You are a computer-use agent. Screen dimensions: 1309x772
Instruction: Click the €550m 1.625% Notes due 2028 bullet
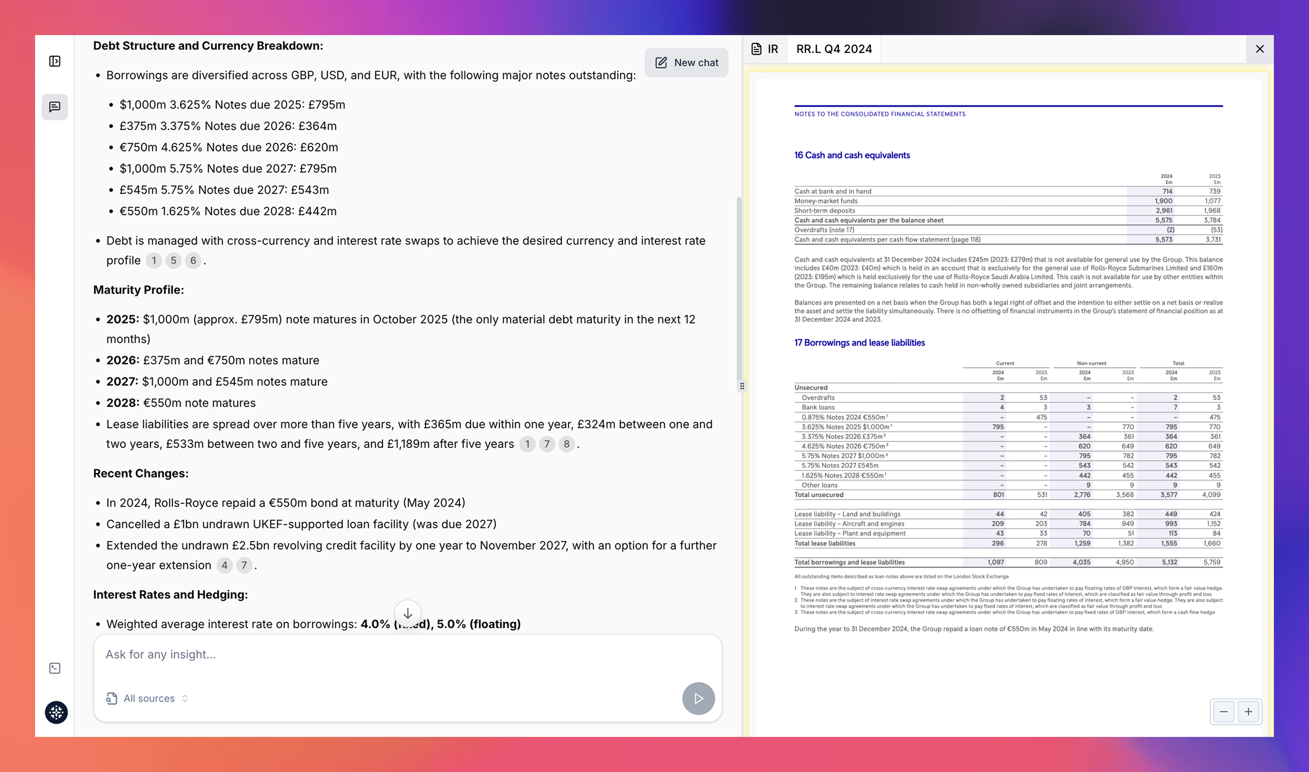(229, 211)
